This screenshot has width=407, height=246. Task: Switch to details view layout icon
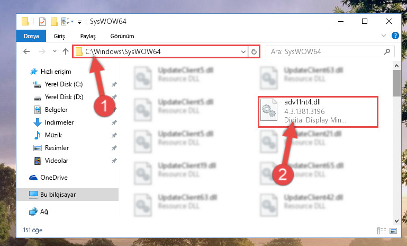pos(381,231)
